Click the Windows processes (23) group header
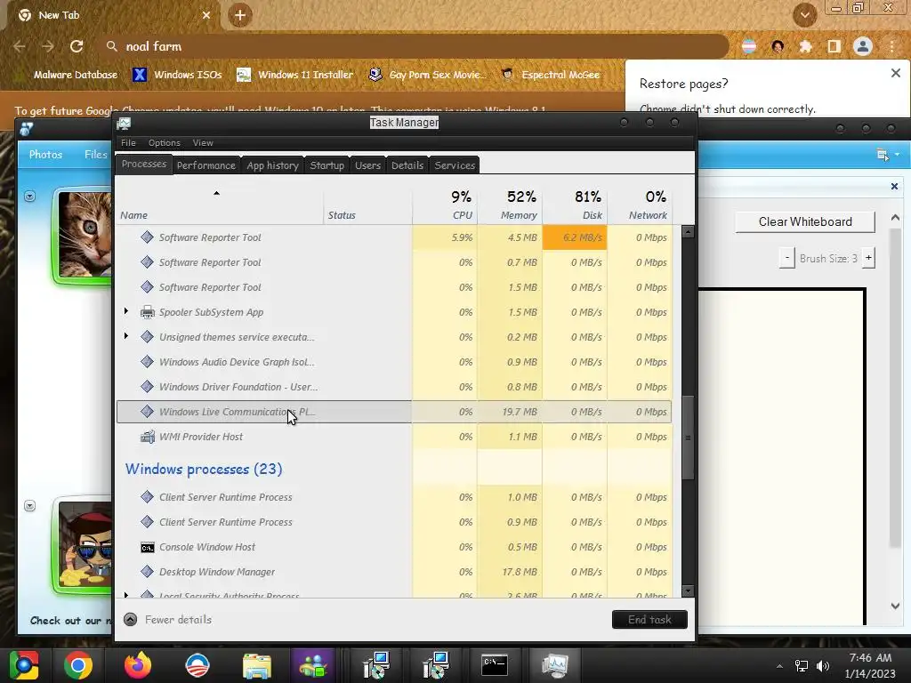Image resolution: width=911 pixels, height=683 pixels. 204,470
